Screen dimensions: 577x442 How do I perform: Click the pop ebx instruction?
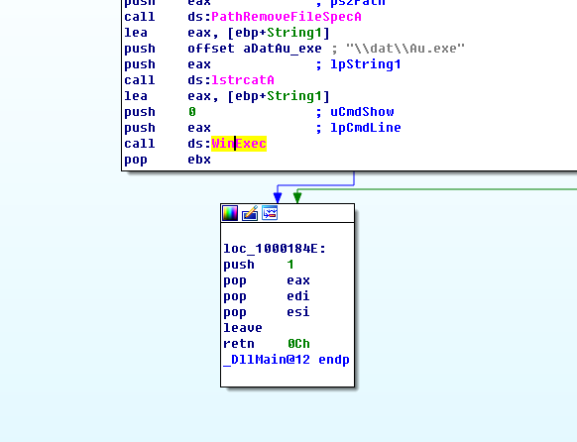pyautogui.click(x=168, y=160)
